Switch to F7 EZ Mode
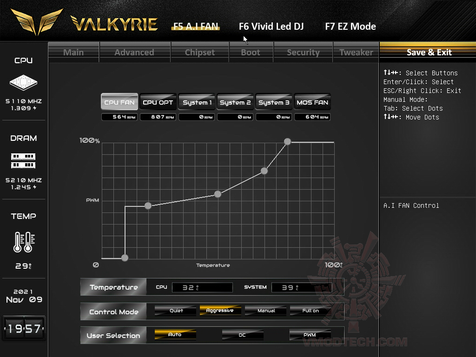476x357 pixels. (350, 26)
